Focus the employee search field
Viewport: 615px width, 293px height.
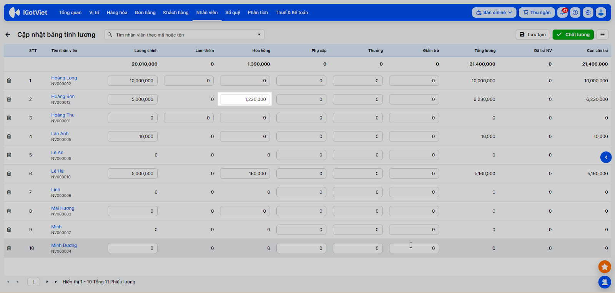coord(184,35)
